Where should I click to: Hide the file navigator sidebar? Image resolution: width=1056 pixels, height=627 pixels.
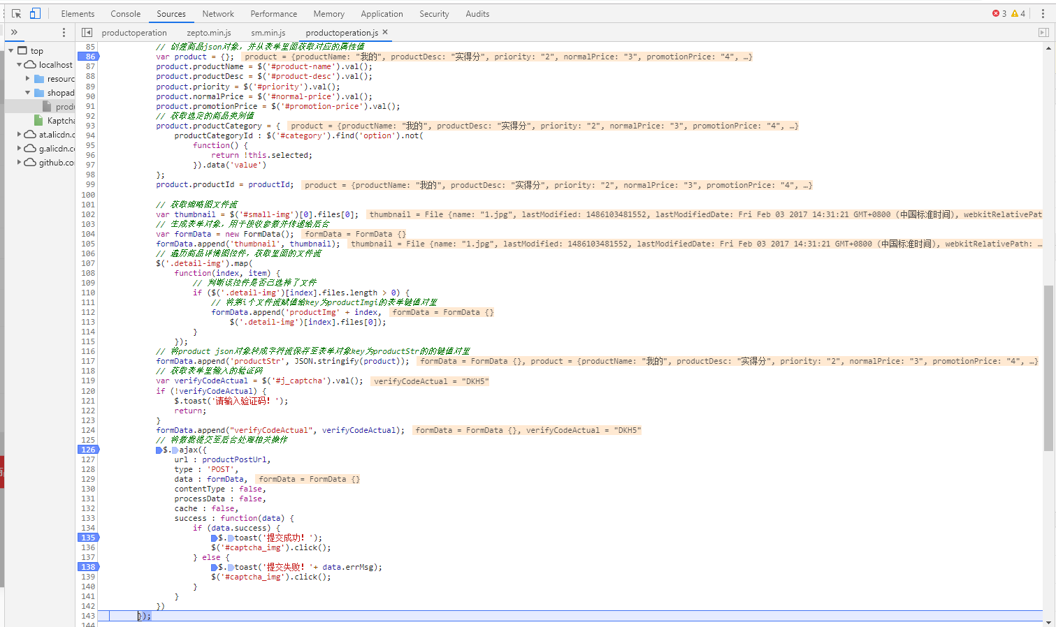[87, 32]
